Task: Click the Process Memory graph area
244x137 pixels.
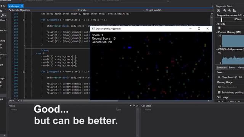Action: pos(233,41)
